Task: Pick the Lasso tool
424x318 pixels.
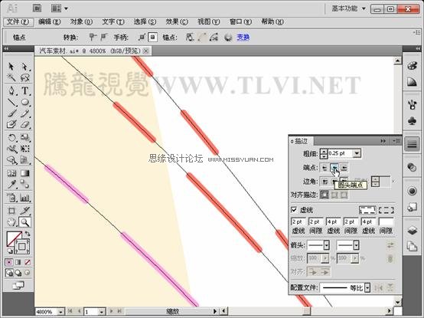Action: click(x=24, y=77)
